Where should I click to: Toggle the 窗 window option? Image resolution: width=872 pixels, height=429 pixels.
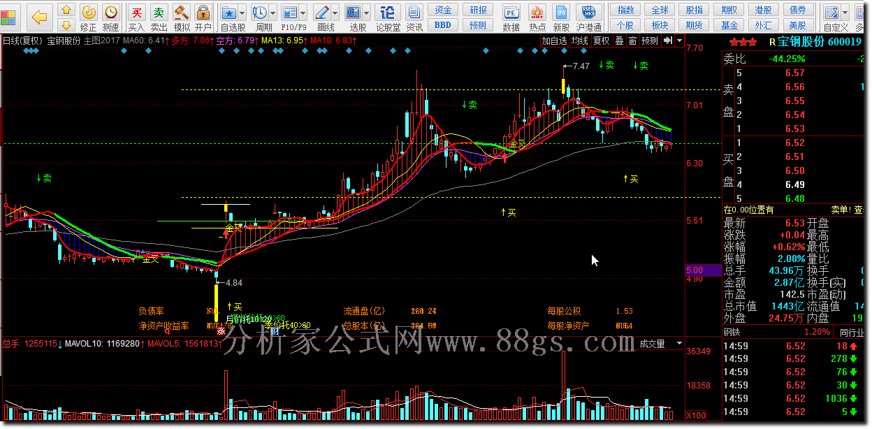[632, 41]
